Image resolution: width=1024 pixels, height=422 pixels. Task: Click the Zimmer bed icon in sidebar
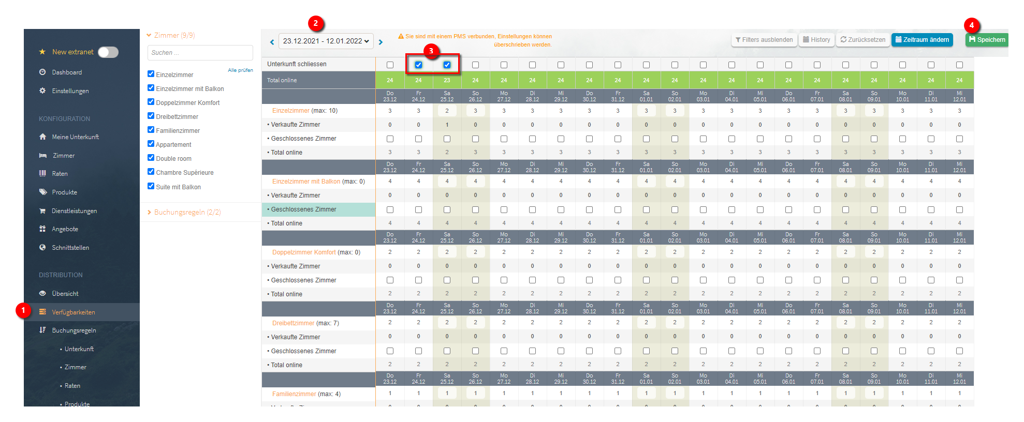(x=42, y=155)
